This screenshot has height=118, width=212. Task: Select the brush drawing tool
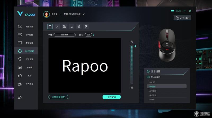point(57,27)
